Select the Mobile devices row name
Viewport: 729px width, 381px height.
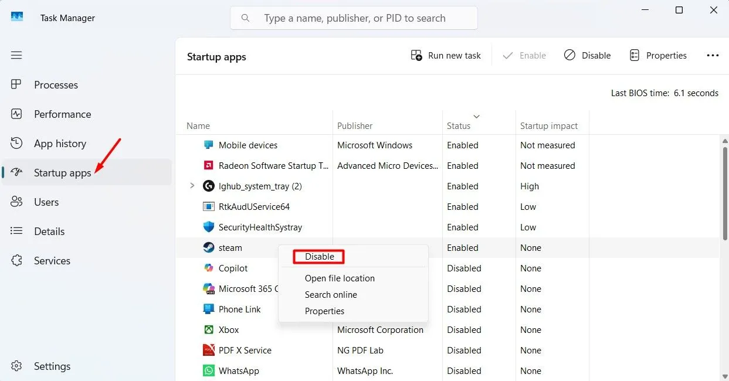point(248,145)
